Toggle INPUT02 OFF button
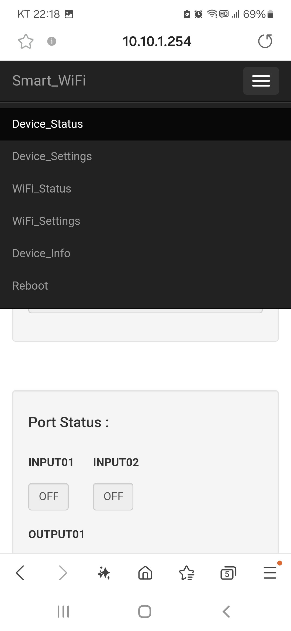Viewport: 291px width, 631px height. tap(113, 496)
